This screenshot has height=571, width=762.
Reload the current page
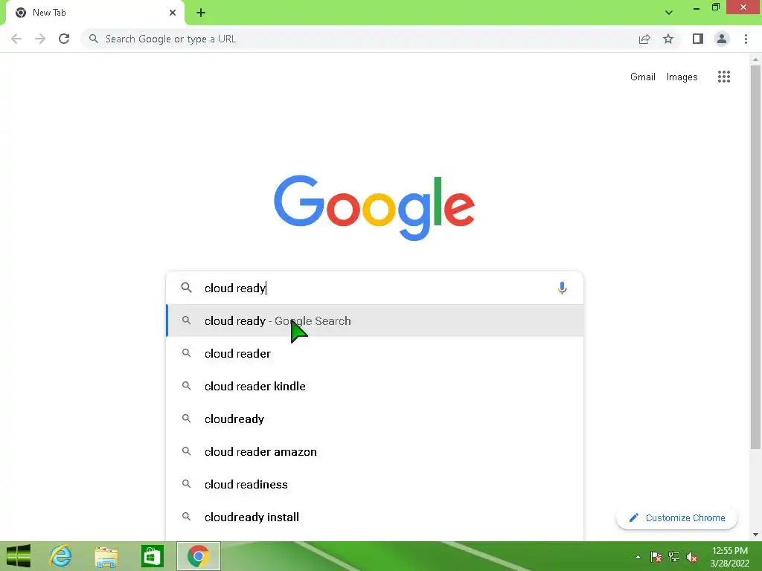64,39
